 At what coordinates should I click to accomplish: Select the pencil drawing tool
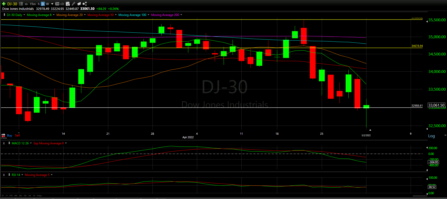tap(73, 4)
